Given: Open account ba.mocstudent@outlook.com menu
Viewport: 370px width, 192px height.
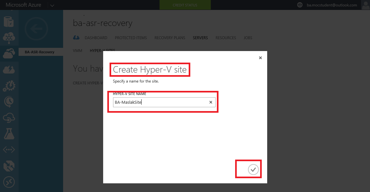Looking at the screenshot, I should point(332,5).
